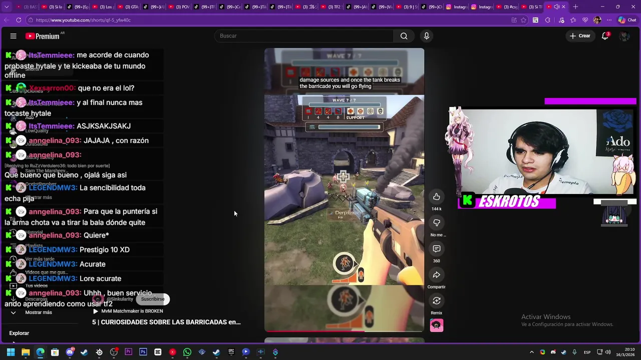This screenshot has height=360, width=641.
Task: Expand Mostrar más in the sidebar
Action: [39, 312]
